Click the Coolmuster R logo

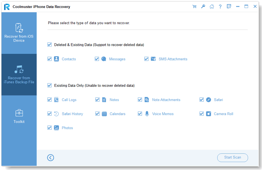(7, 7)
